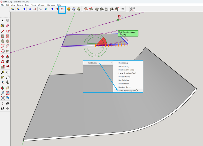
Task: Open the Window menu
Action: point(41,5)
